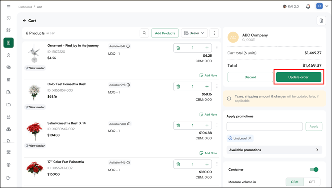Screen dimensions: 332x188
Task: Click the Update order button
Action: pyautogui.click(x=298, y=77)
